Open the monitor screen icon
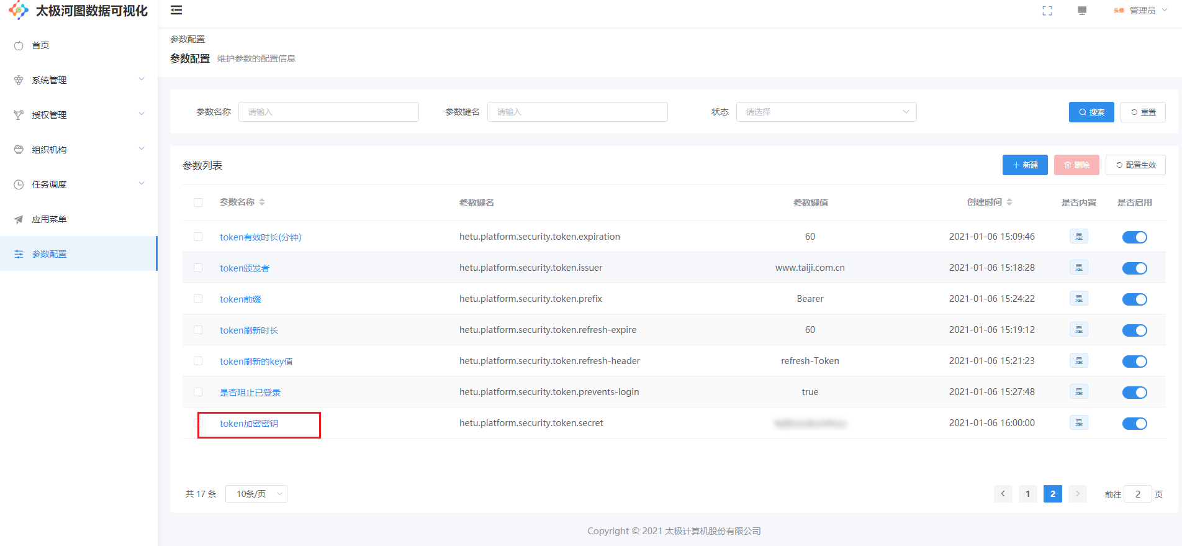1182x546 pixels. [1082, 11]
